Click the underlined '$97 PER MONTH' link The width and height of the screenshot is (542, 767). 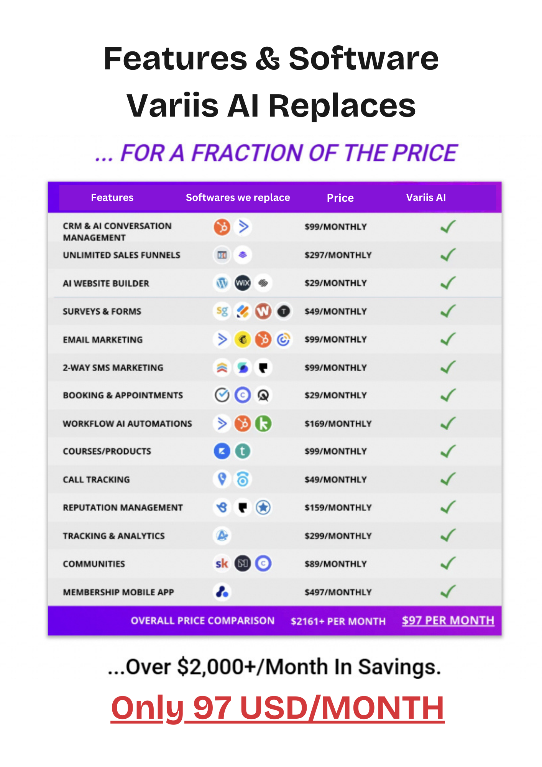(x=448, y=621)
